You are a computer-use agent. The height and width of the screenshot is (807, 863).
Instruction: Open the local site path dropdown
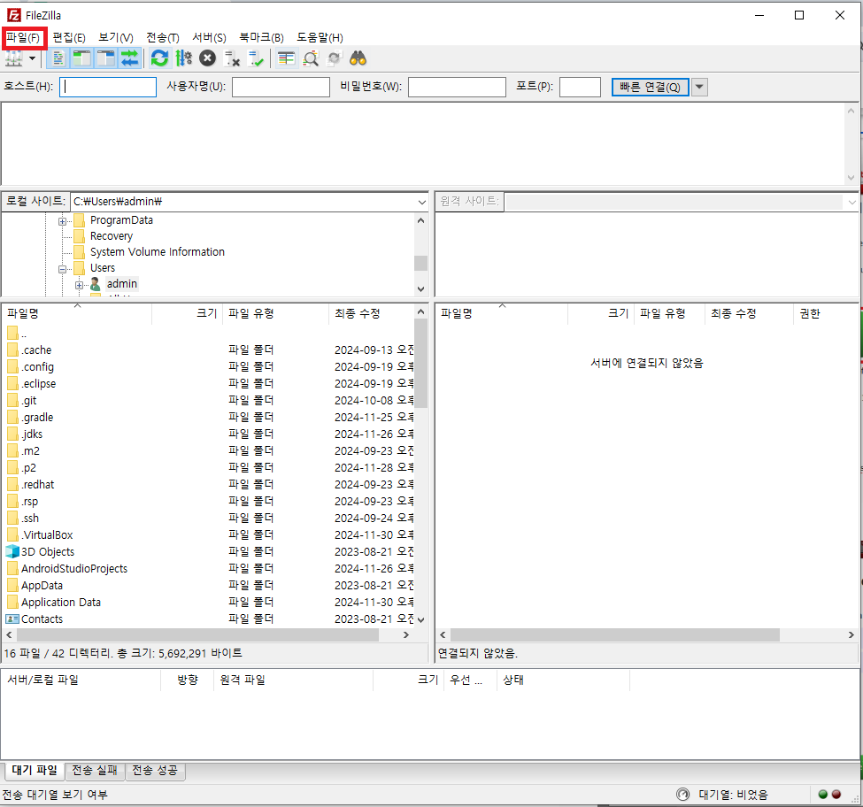[421, 202]
